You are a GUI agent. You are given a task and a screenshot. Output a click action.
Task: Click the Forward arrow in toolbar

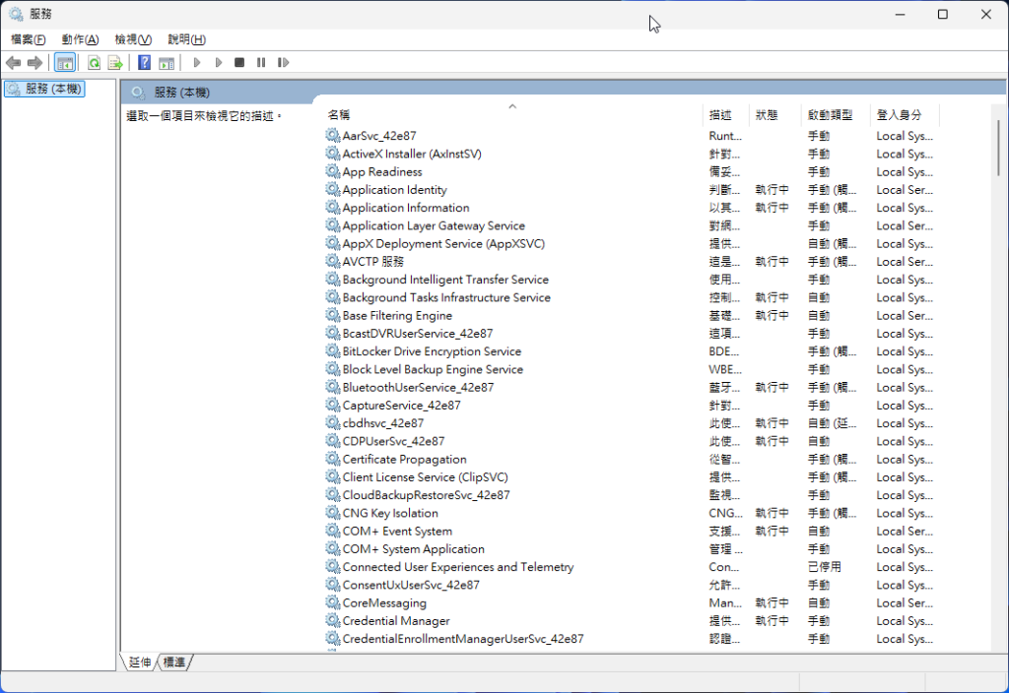coord(34,63)
